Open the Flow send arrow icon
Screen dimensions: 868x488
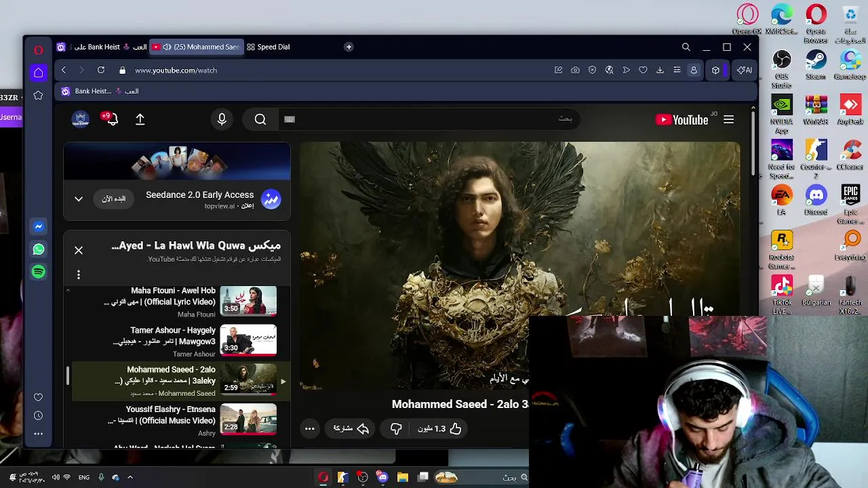coord(627,70)
